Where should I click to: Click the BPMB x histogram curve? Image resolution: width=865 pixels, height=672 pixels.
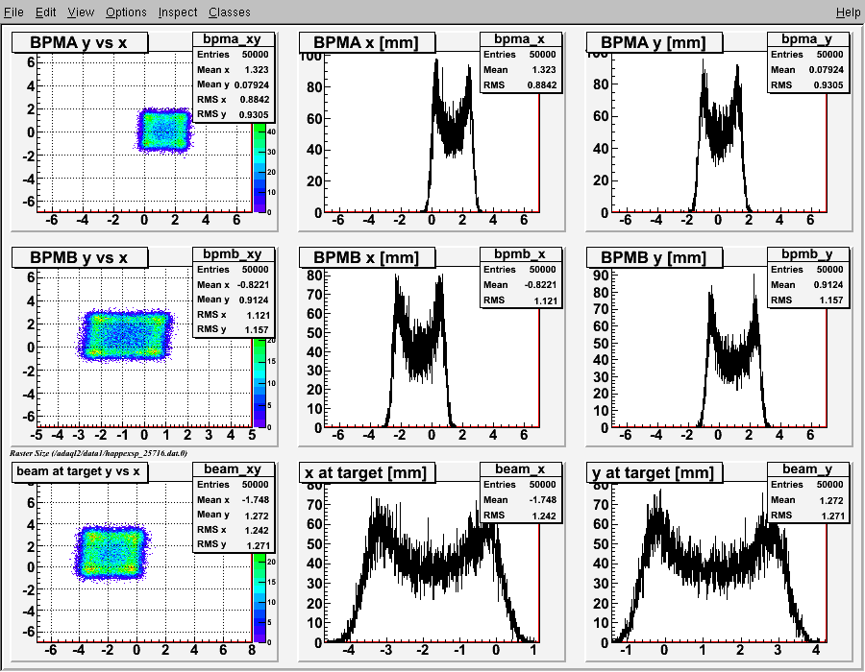(418, 352)
